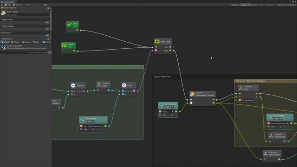Switch to the Scene variables tab
Screen dimensions: 297x167
pyautogui.click(x=26, y=42)
